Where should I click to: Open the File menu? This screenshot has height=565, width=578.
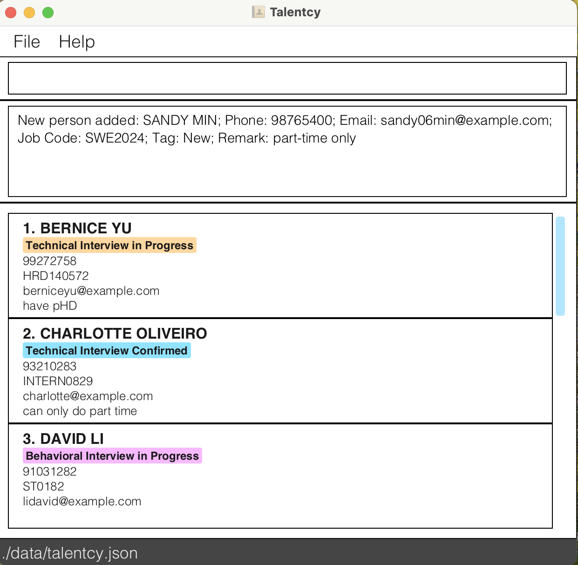pos(27,42)
